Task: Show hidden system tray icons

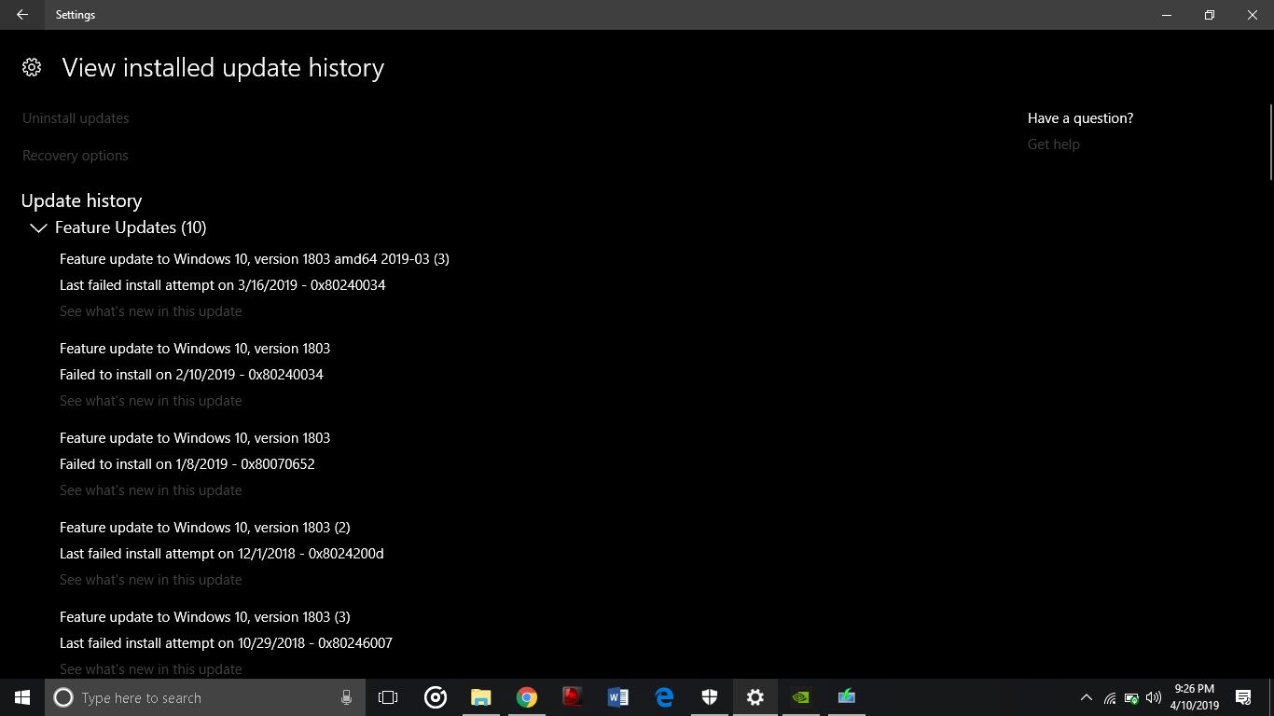Action: click(1086, 697)
